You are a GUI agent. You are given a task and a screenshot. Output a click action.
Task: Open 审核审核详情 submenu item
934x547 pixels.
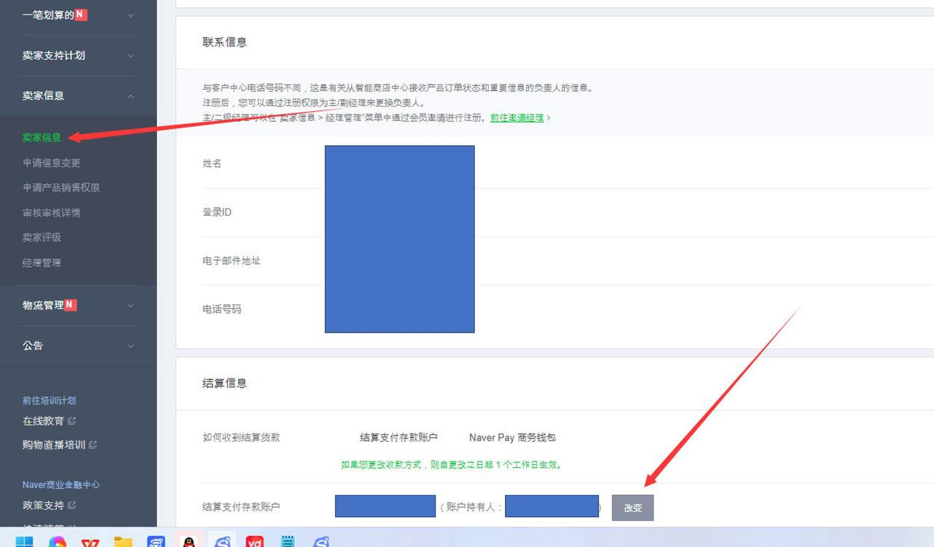(x=51, y=213)
